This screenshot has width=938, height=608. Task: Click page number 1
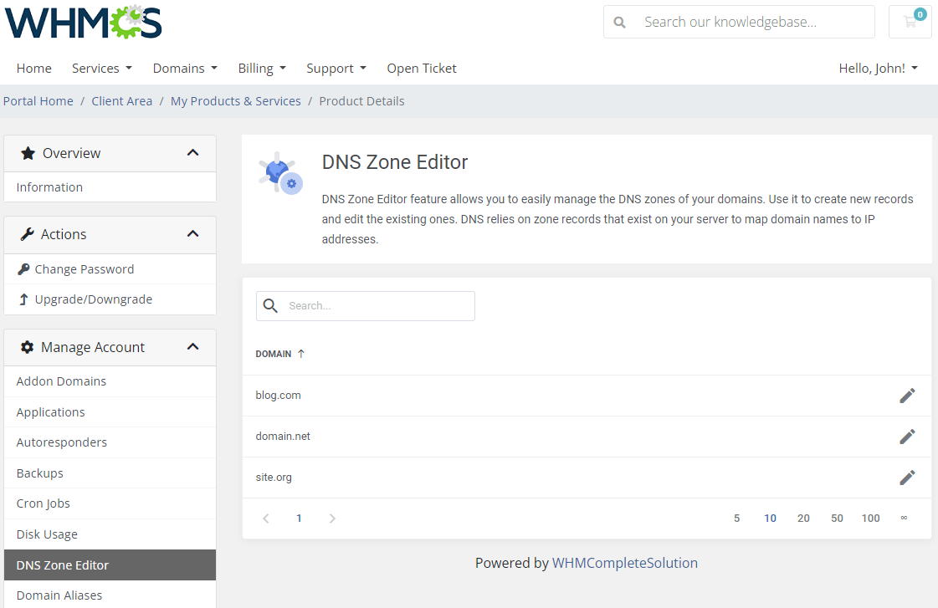[x=299, y=519]
